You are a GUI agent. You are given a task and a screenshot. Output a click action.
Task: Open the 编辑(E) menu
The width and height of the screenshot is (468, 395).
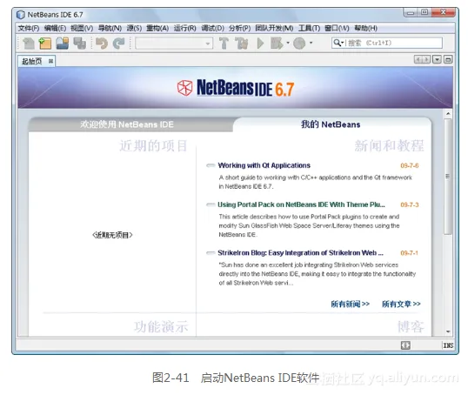pos(55,28)
